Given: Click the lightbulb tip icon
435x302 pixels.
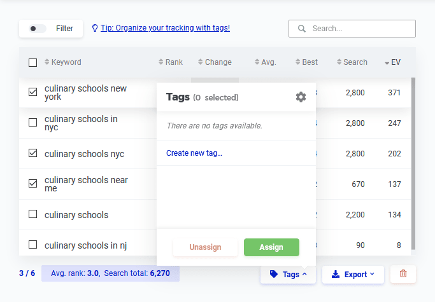Looking at the screenshot, I should 95,29.
